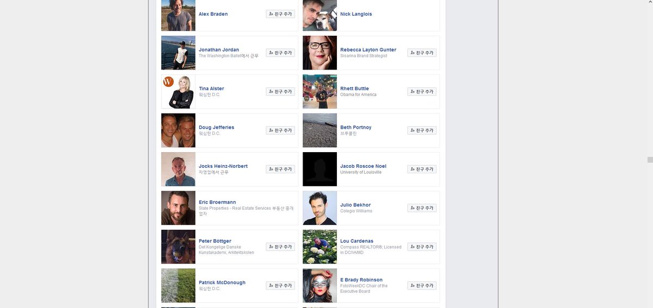The height and width of the screenshot is (308, 653).
Task: Add Doug Jefferies as a friend
Action: tap(280, 130)
